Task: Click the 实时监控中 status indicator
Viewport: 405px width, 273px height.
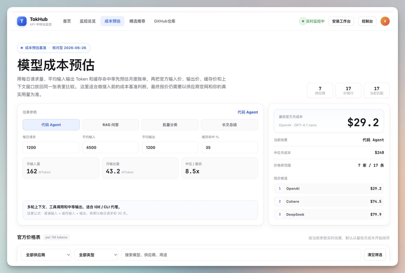Action: click(x=312, y=21)
